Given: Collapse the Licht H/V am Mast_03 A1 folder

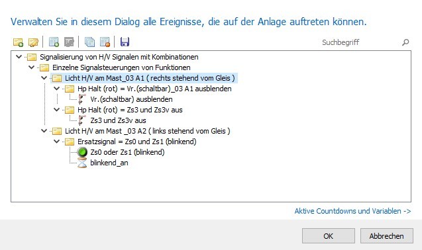Looking at the screenshot, I should point(44,78).
